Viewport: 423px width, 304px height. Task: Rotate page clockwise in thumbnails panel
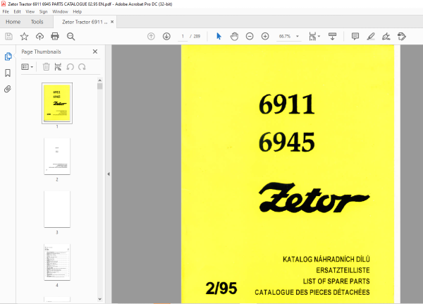click(x=82, y=67)
